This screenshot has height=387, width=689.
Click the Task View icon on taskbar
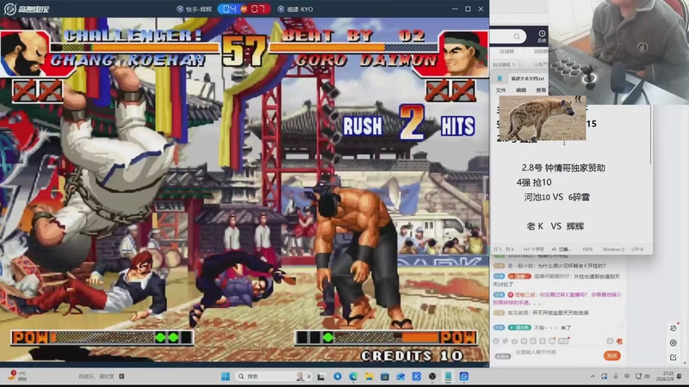(x=321, y=377)
